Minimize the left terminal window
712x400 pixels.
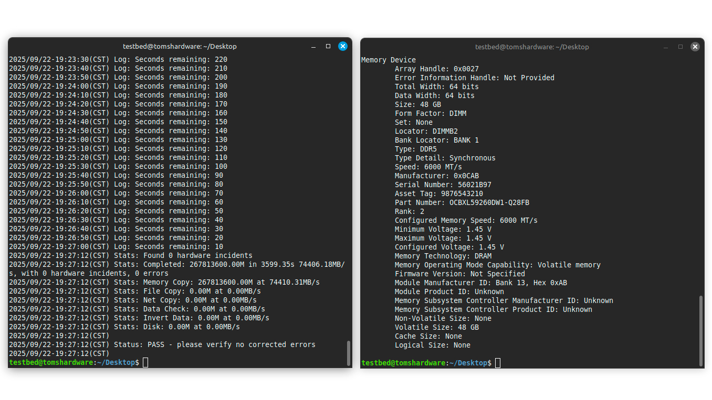313,47
